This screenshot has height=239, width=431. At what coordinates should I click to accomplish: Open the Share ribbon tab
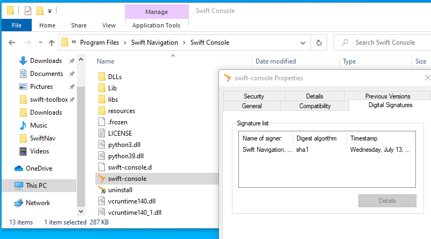[x=79, y=25]
